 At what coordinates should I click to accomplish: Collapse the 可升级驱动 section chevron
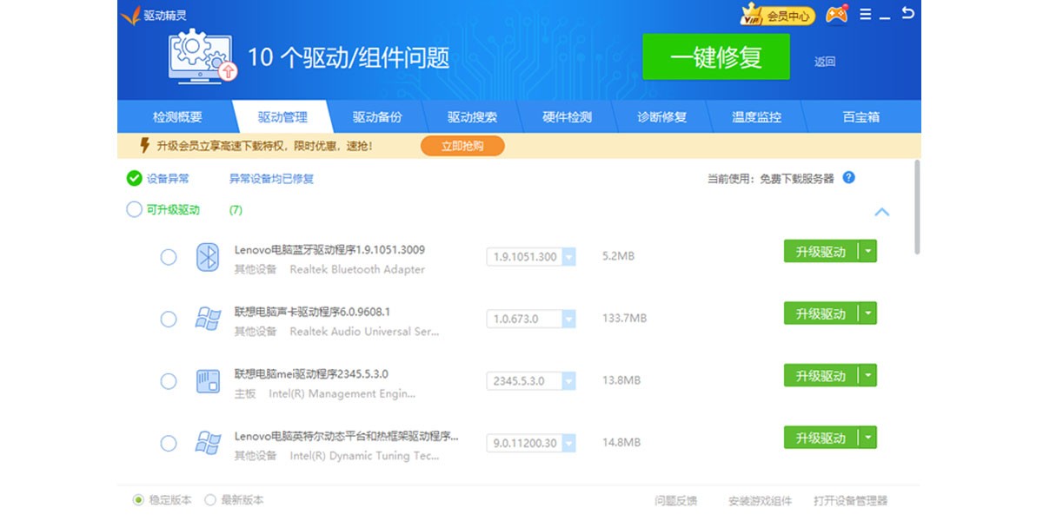881,212
